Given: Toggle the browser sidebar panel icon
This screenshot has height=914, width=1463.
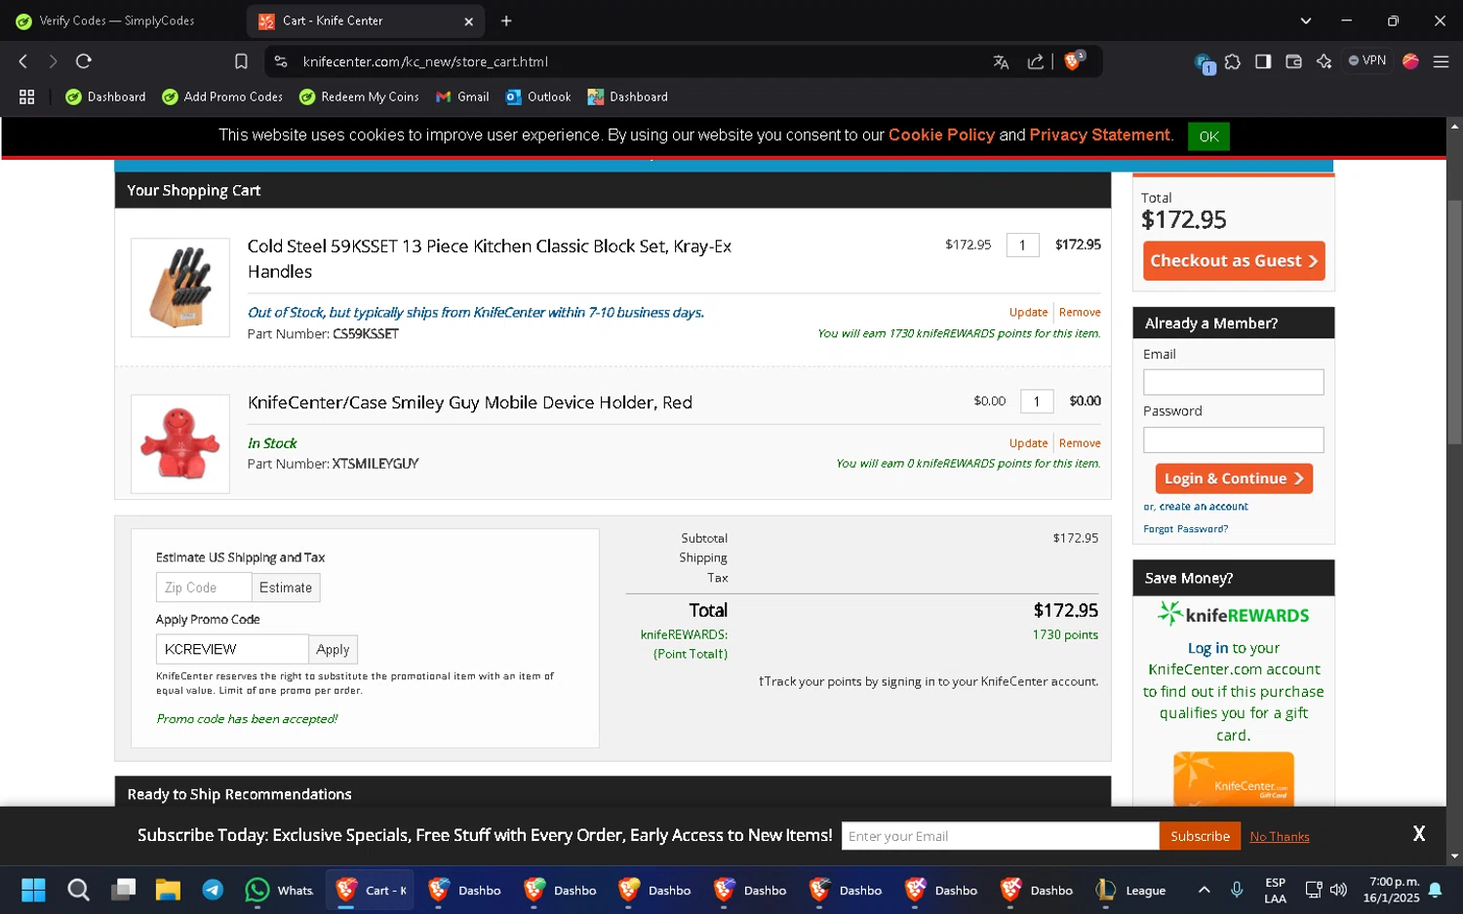Looking at the screenshot, I should (x=1263, y=61).
